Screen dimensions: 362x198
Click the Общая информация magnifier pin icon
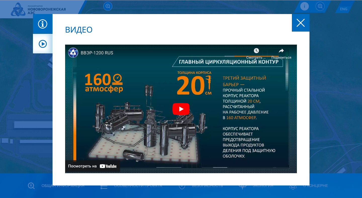click(x=31, y=186)
